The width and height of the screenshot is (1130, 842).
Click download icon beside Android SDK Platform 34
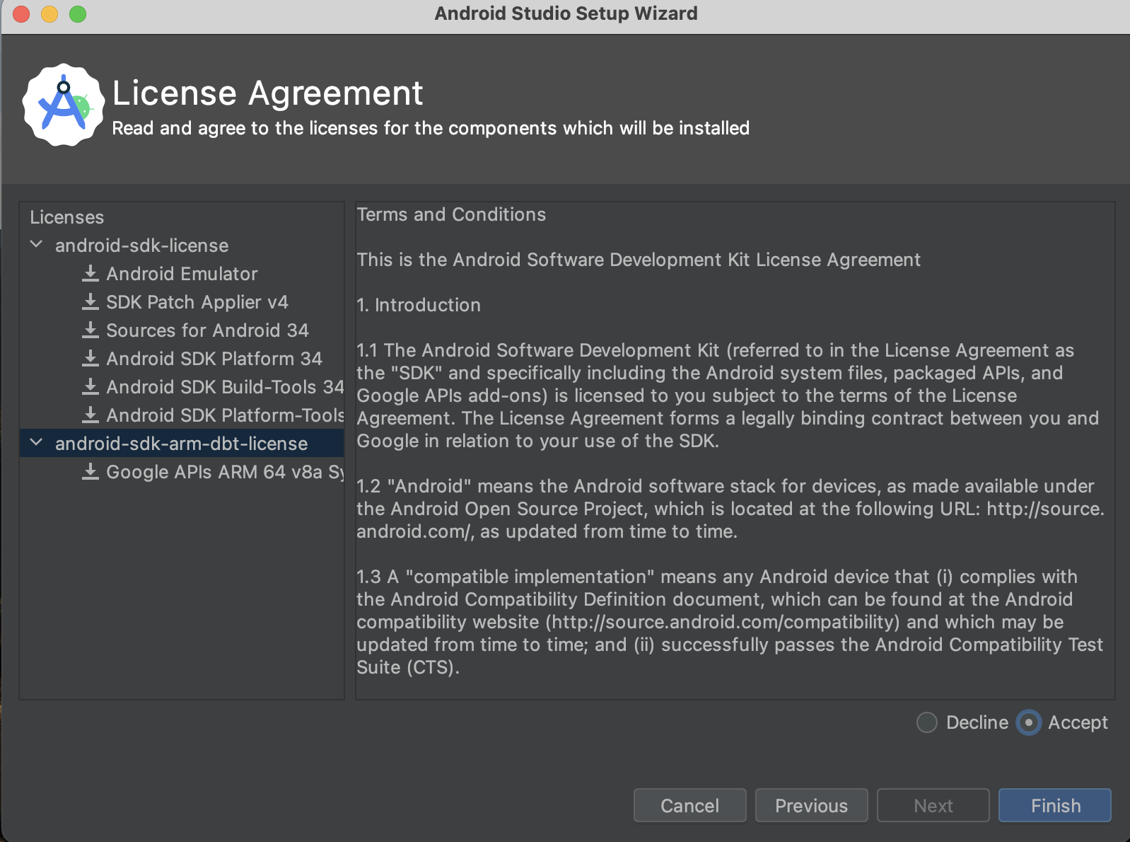tap(91, 359)
